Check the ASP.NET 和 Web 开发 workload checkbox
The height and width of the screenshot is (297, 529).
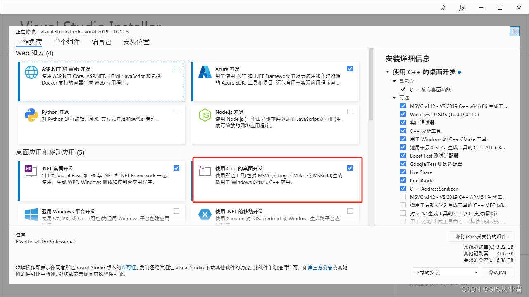176,69
